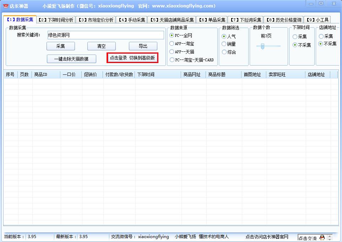Close the 店长神器 window
The height and width of the screenshot is (242, 342).
[334, 4]
